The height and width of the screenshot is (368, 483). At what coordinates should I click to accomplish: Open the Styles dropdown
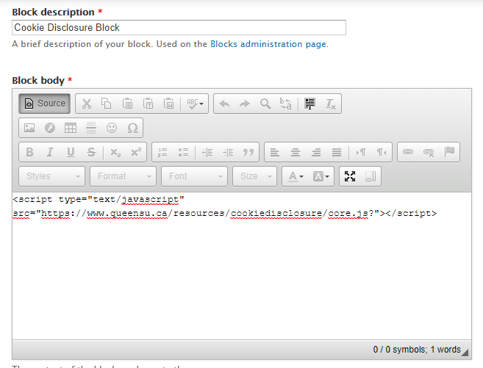(51, 176)
